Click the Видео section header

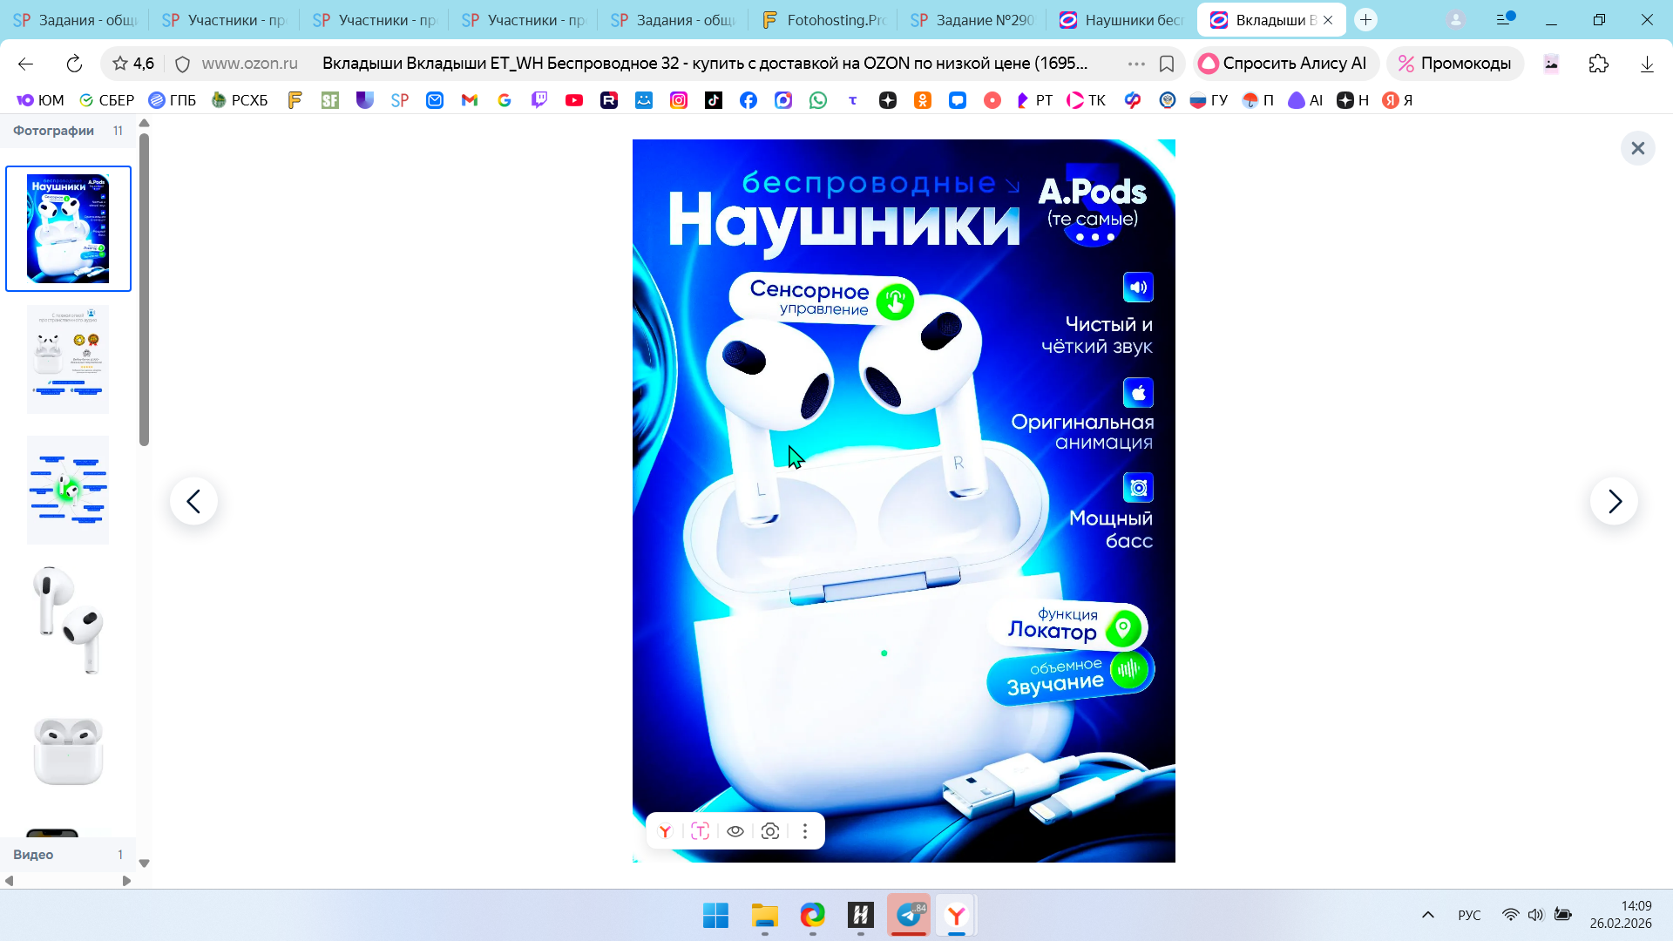[x=33, y=855]
